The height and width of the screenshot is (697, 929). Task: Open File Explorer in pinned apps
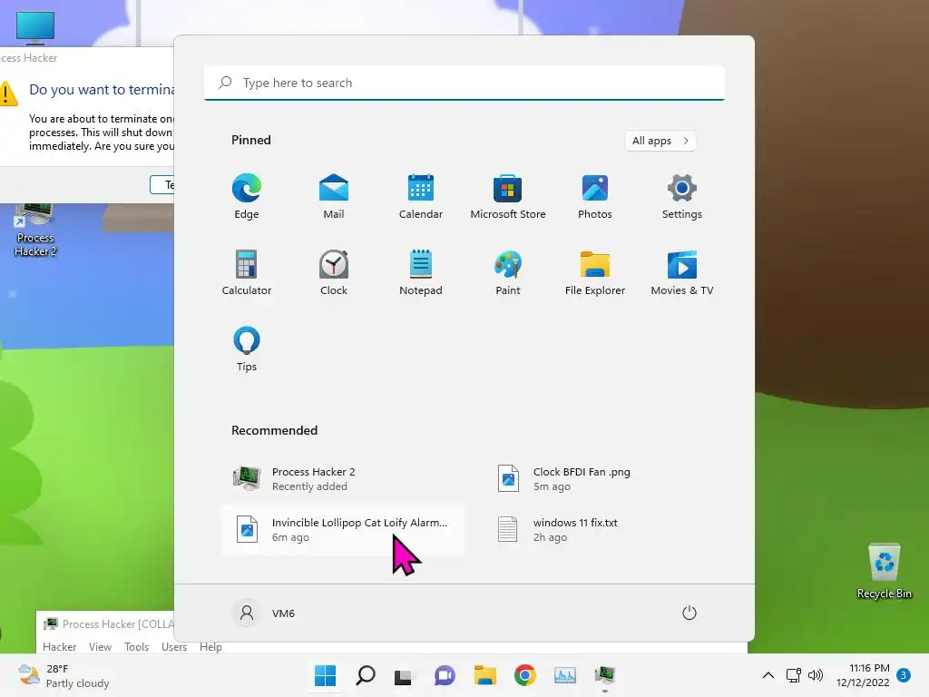pyautogui.click(x=595, y=272)
